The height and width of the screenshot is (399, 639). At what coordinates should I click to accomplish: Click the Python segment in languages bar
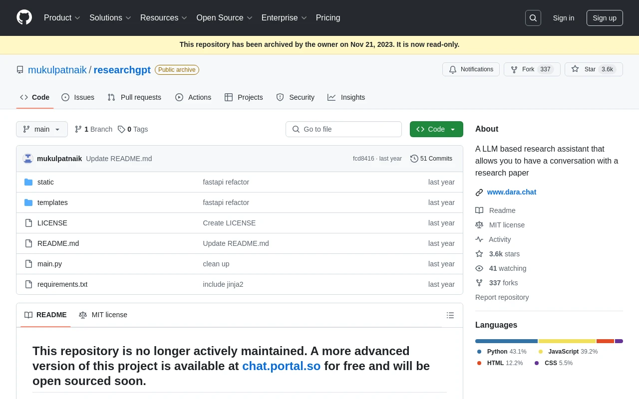(506, 341)
